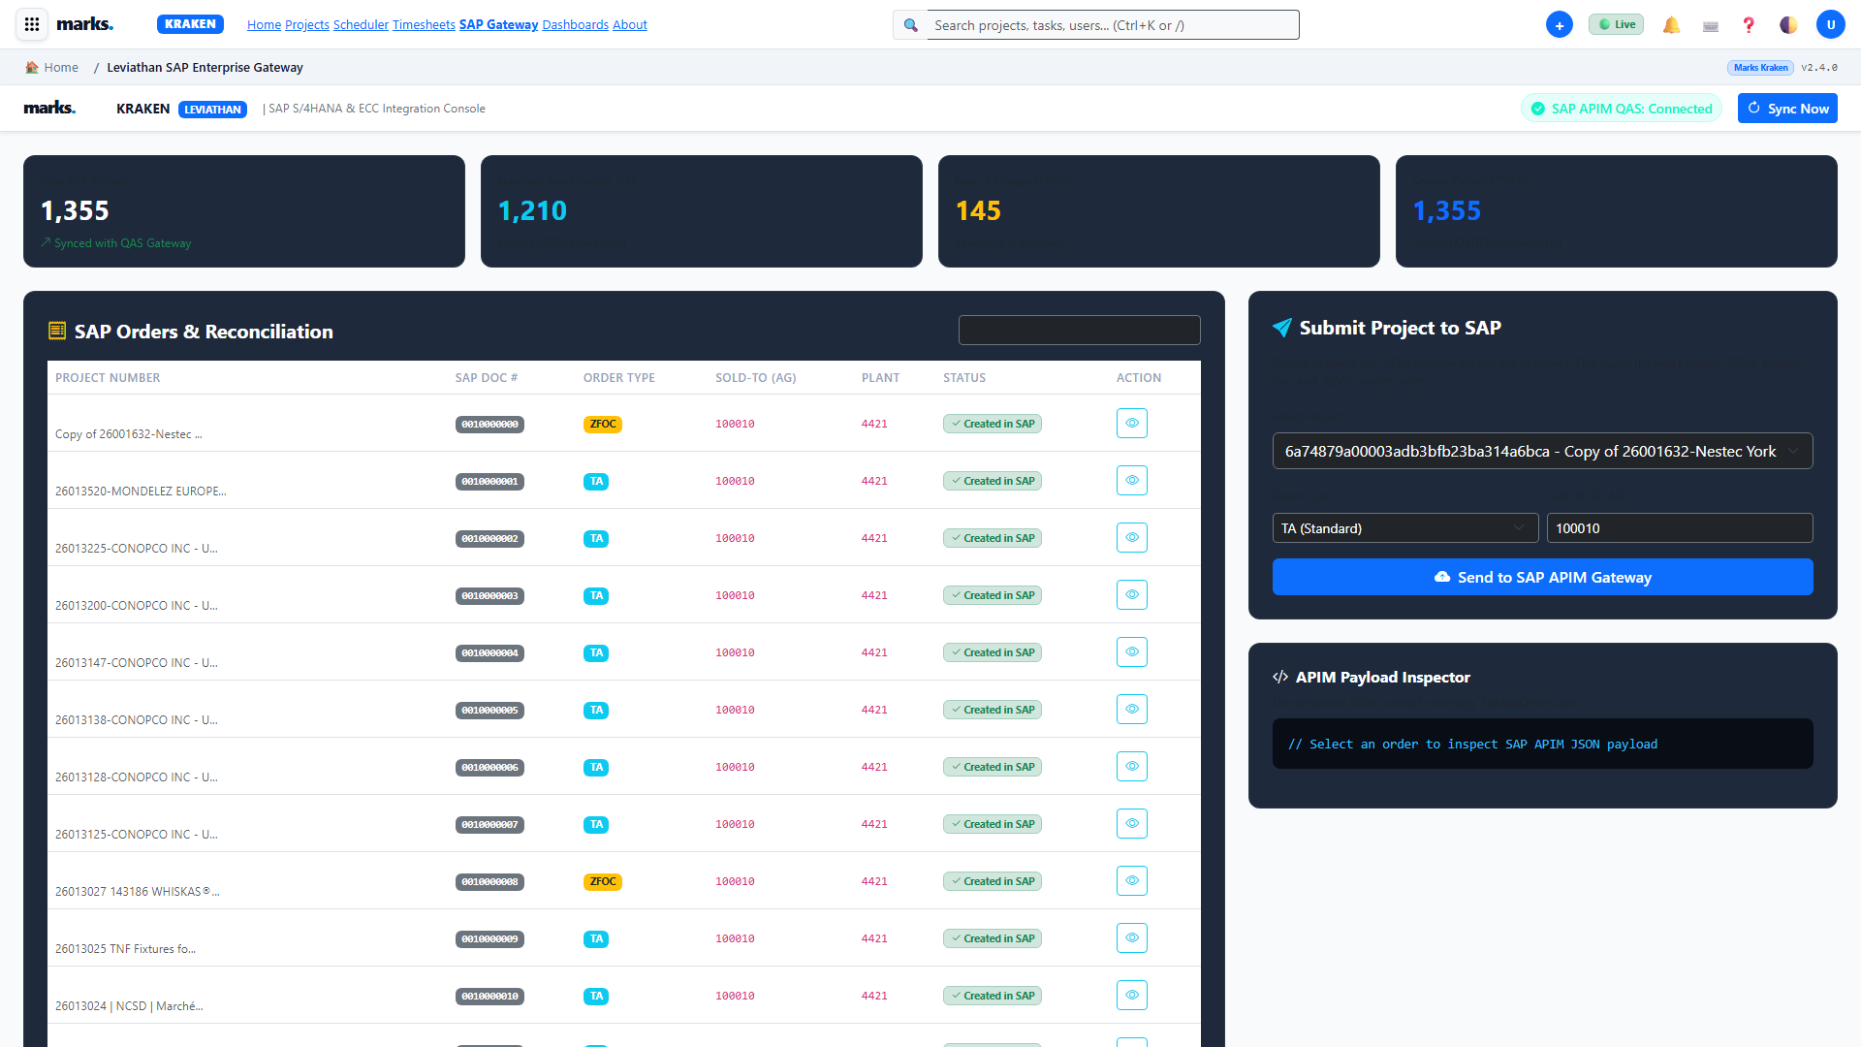The height and width of the screenshot is (1047, 1861).
Task: Inspect order 26013024 NCSD Marché eye icon
Action: tap(1131, 995)
